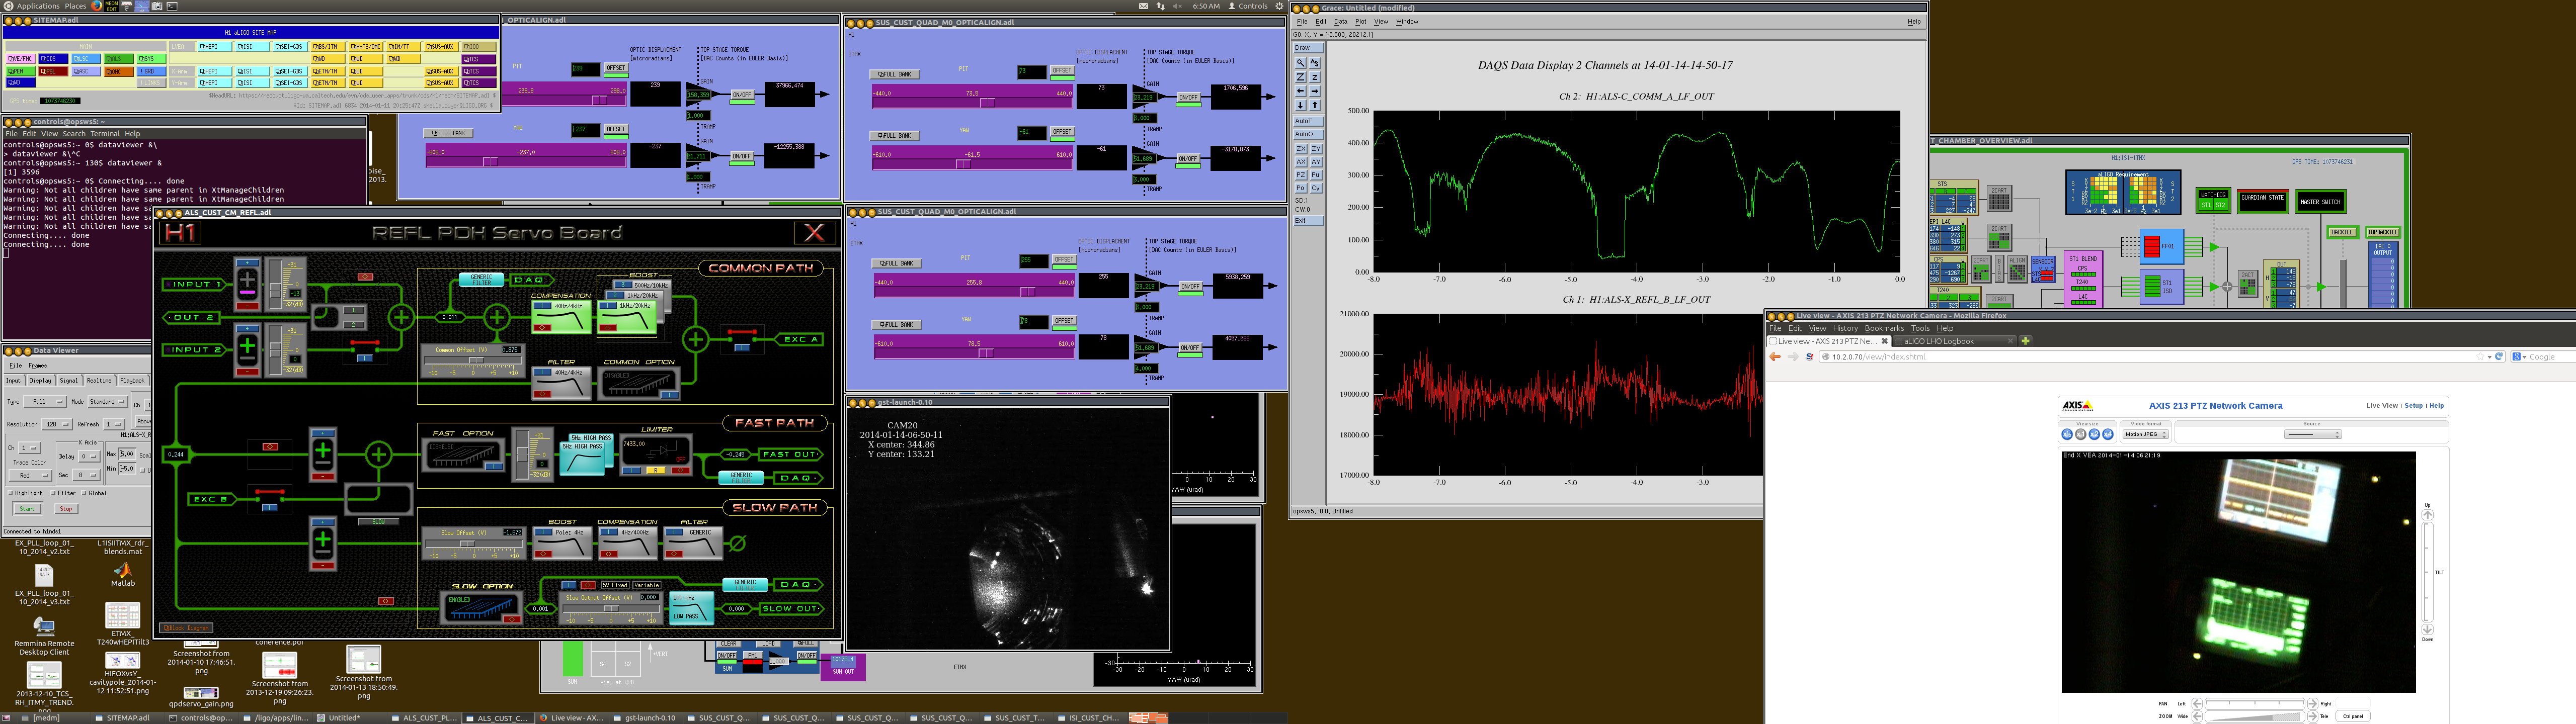Open Video format Motion JPEG dropdown

[x=2146, y=435]
